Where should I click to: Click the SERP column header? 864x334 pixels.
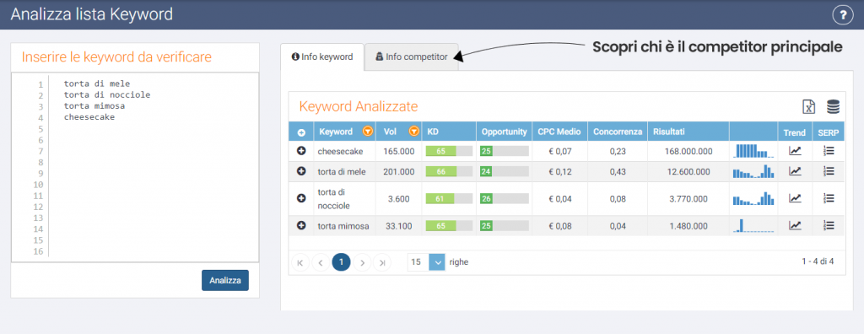point(829,132)
